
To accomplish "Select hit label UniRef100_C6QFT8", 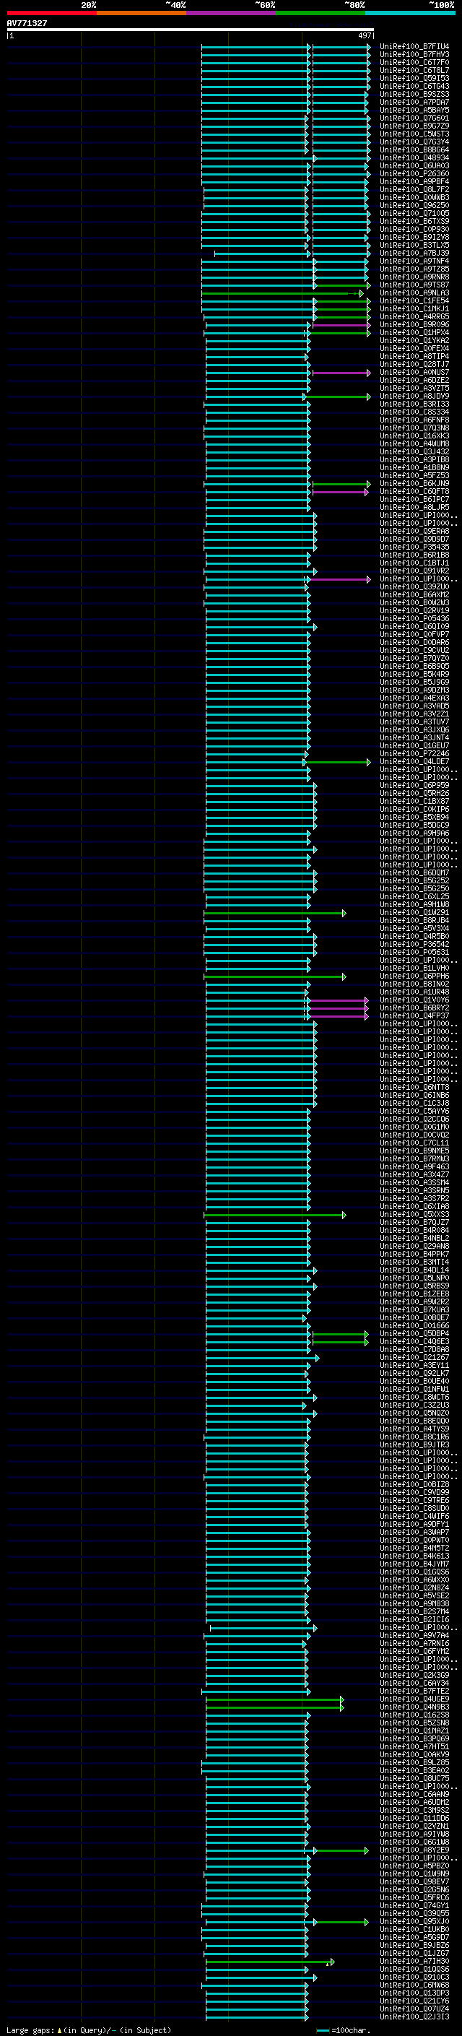I will (414, 492).
